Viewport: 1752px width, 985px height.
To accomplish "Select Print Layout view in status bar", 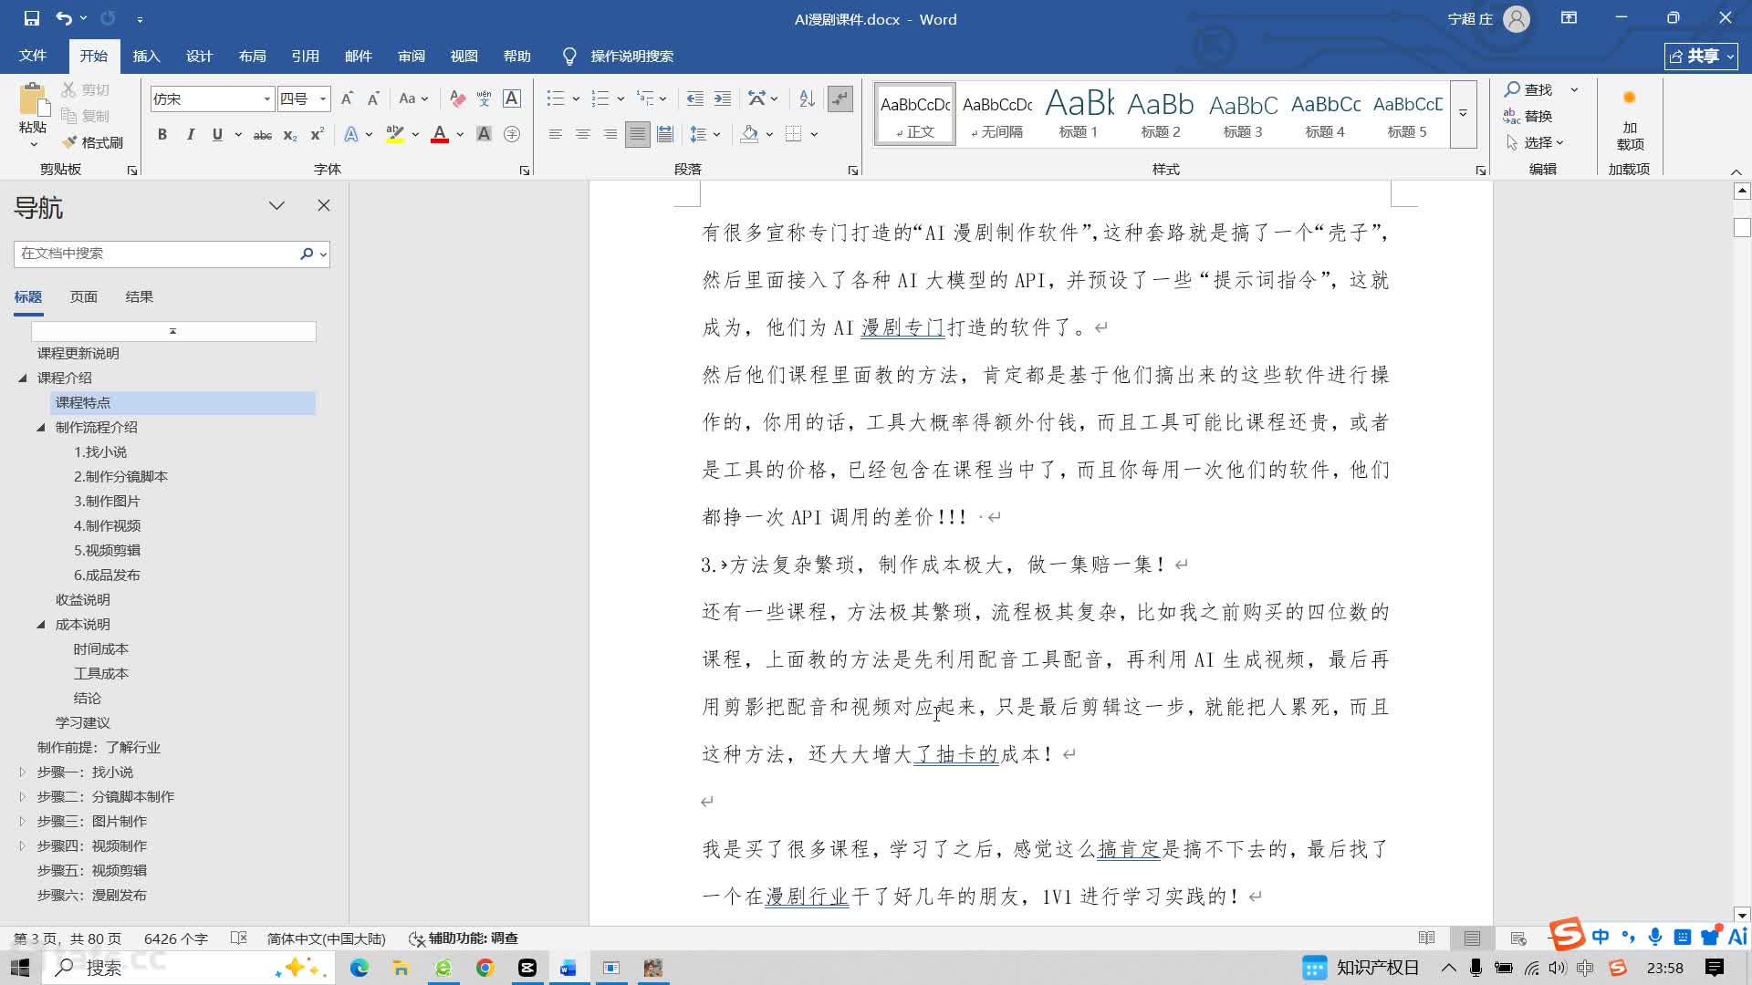I will point(1472,938).
